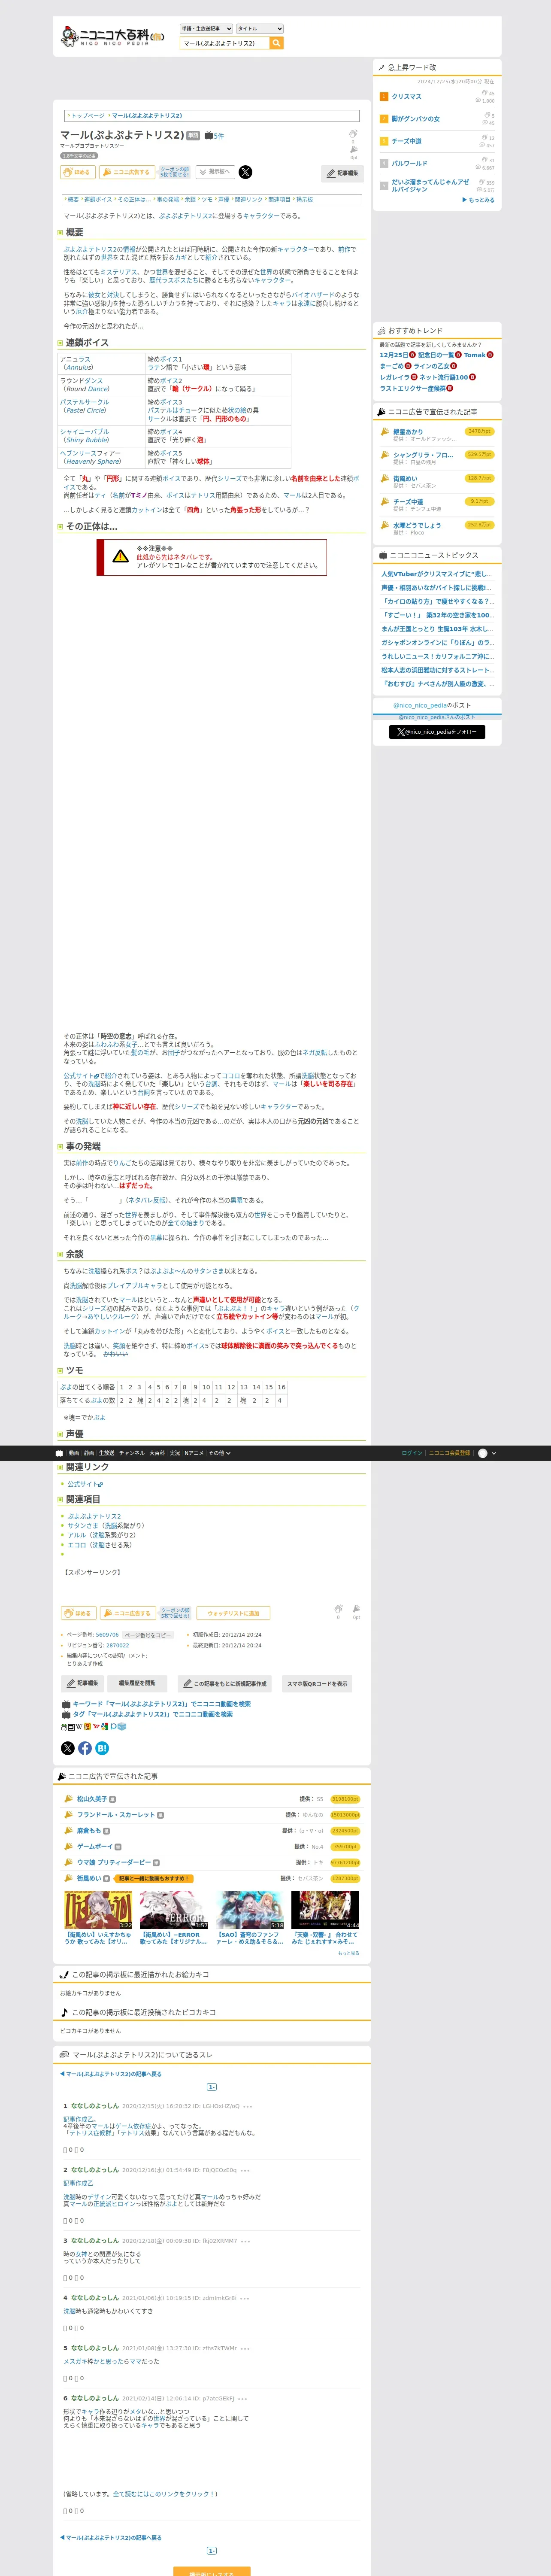Image resolution: width=551 pixels, height=2576 pixels.
Task: Share via Hatena Bookmark B! icon
Action: 102,1748
